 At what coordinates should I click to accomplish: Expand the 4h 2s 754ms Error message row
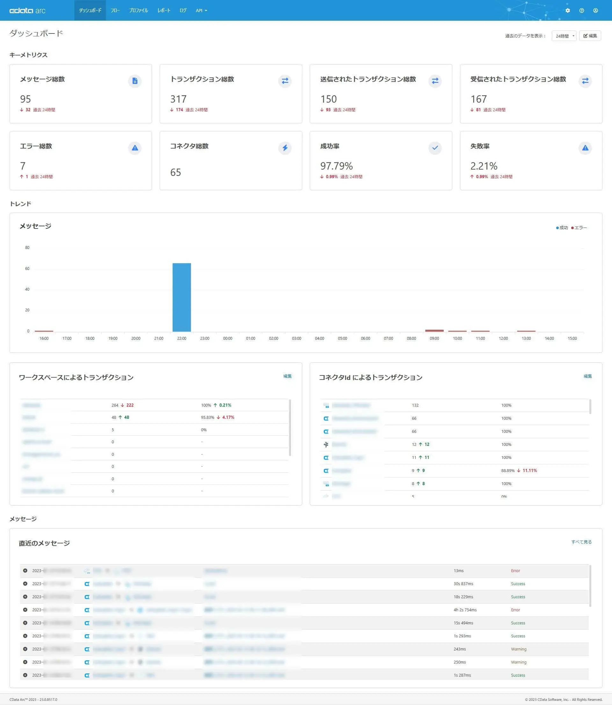(x=25, y=610)
